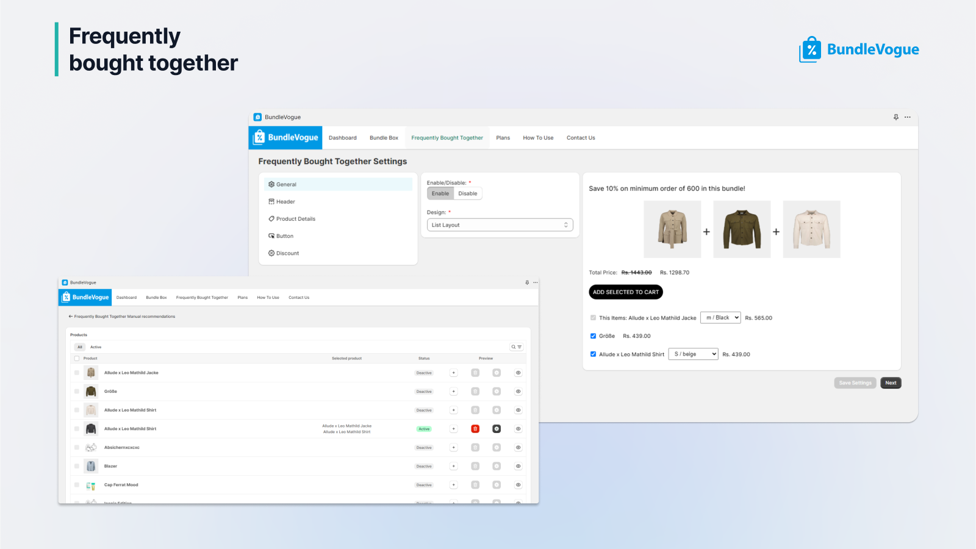This screenshot has height=549, width=976.
Task: Uncheck Allude x Leo Mathild Shirt in bundle preview
Action: pyautogui.click(x=593, y=354)
